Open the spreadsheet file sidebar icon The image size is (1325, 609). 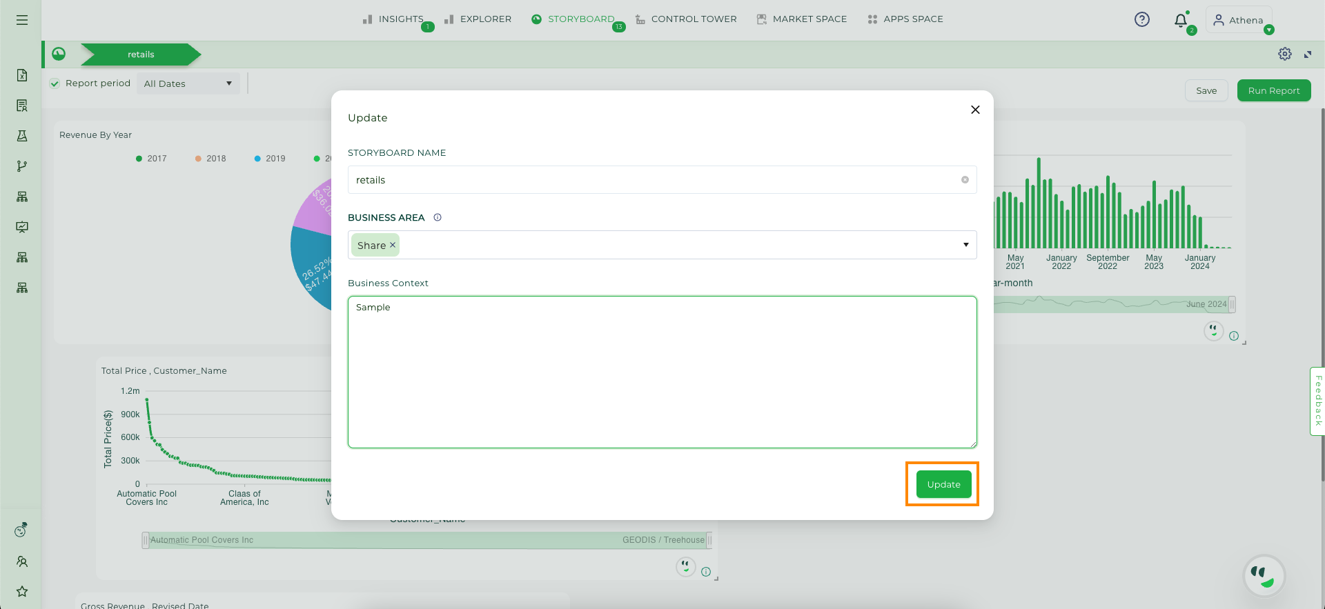coord(22,75)
